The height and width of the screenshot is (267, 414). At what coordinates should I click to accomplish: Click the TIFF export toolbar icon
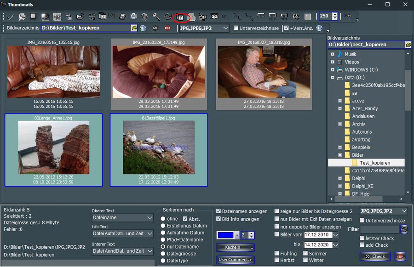pyautogui.click(x=284, y=17)
